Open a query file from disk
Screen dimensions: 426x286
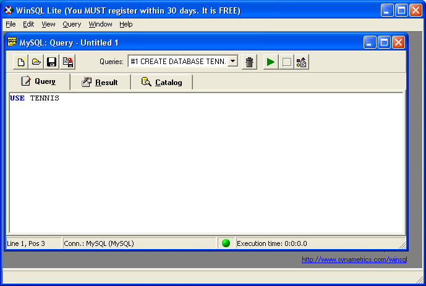pos(36,62)
